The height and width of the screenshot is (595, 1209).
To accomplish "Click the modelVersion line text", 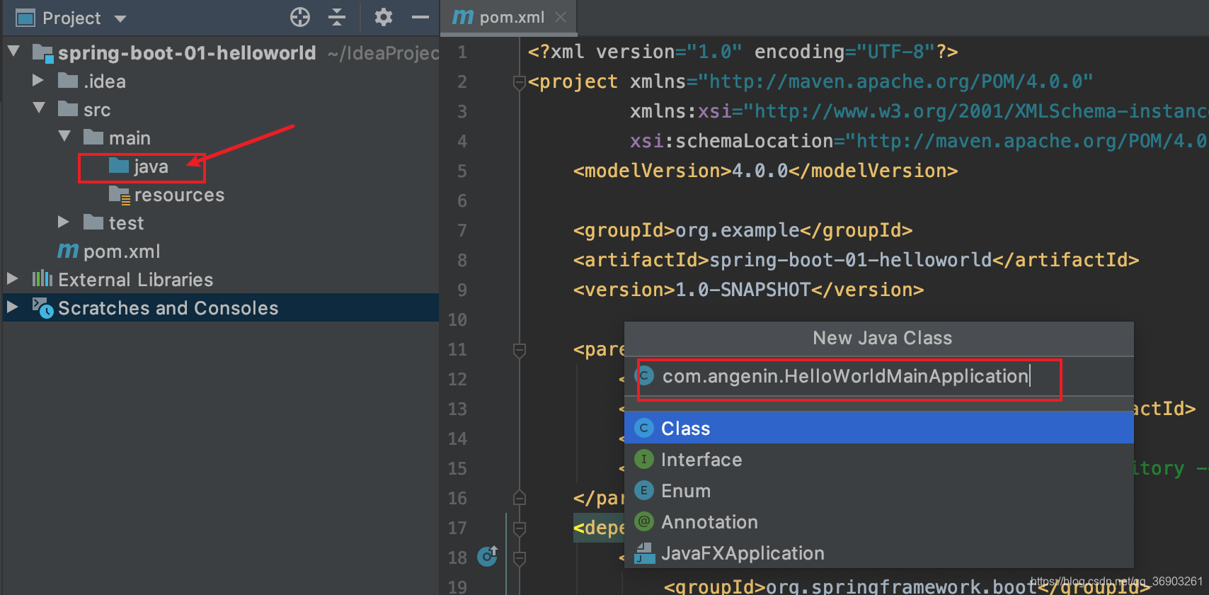I will [765, 171].
